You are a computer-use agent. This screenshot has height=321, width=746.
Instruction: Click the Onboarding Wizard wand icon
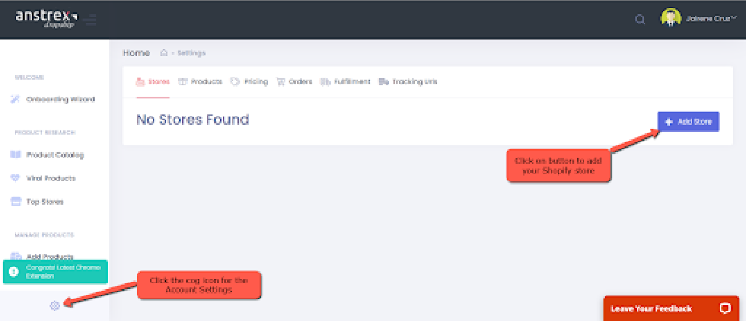coord(16,99)
